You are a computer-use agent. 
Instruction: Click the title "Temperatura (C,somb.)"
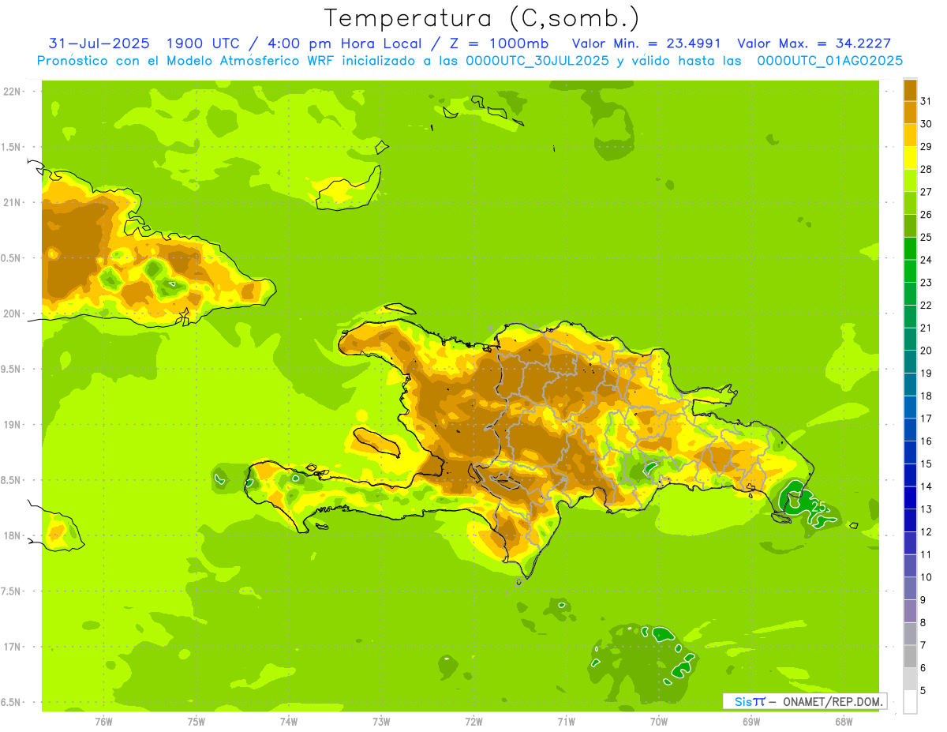click(482, 19)
